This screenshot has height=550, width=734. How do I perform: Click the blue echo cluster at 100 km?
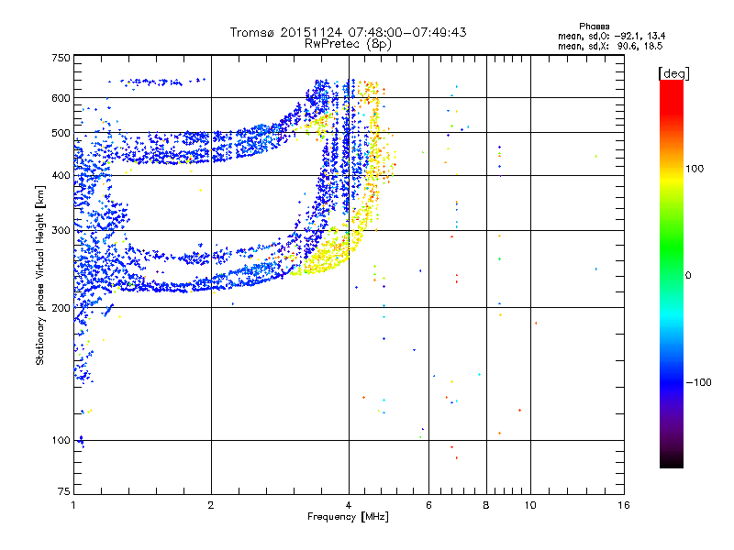click(x=82, y=441)
